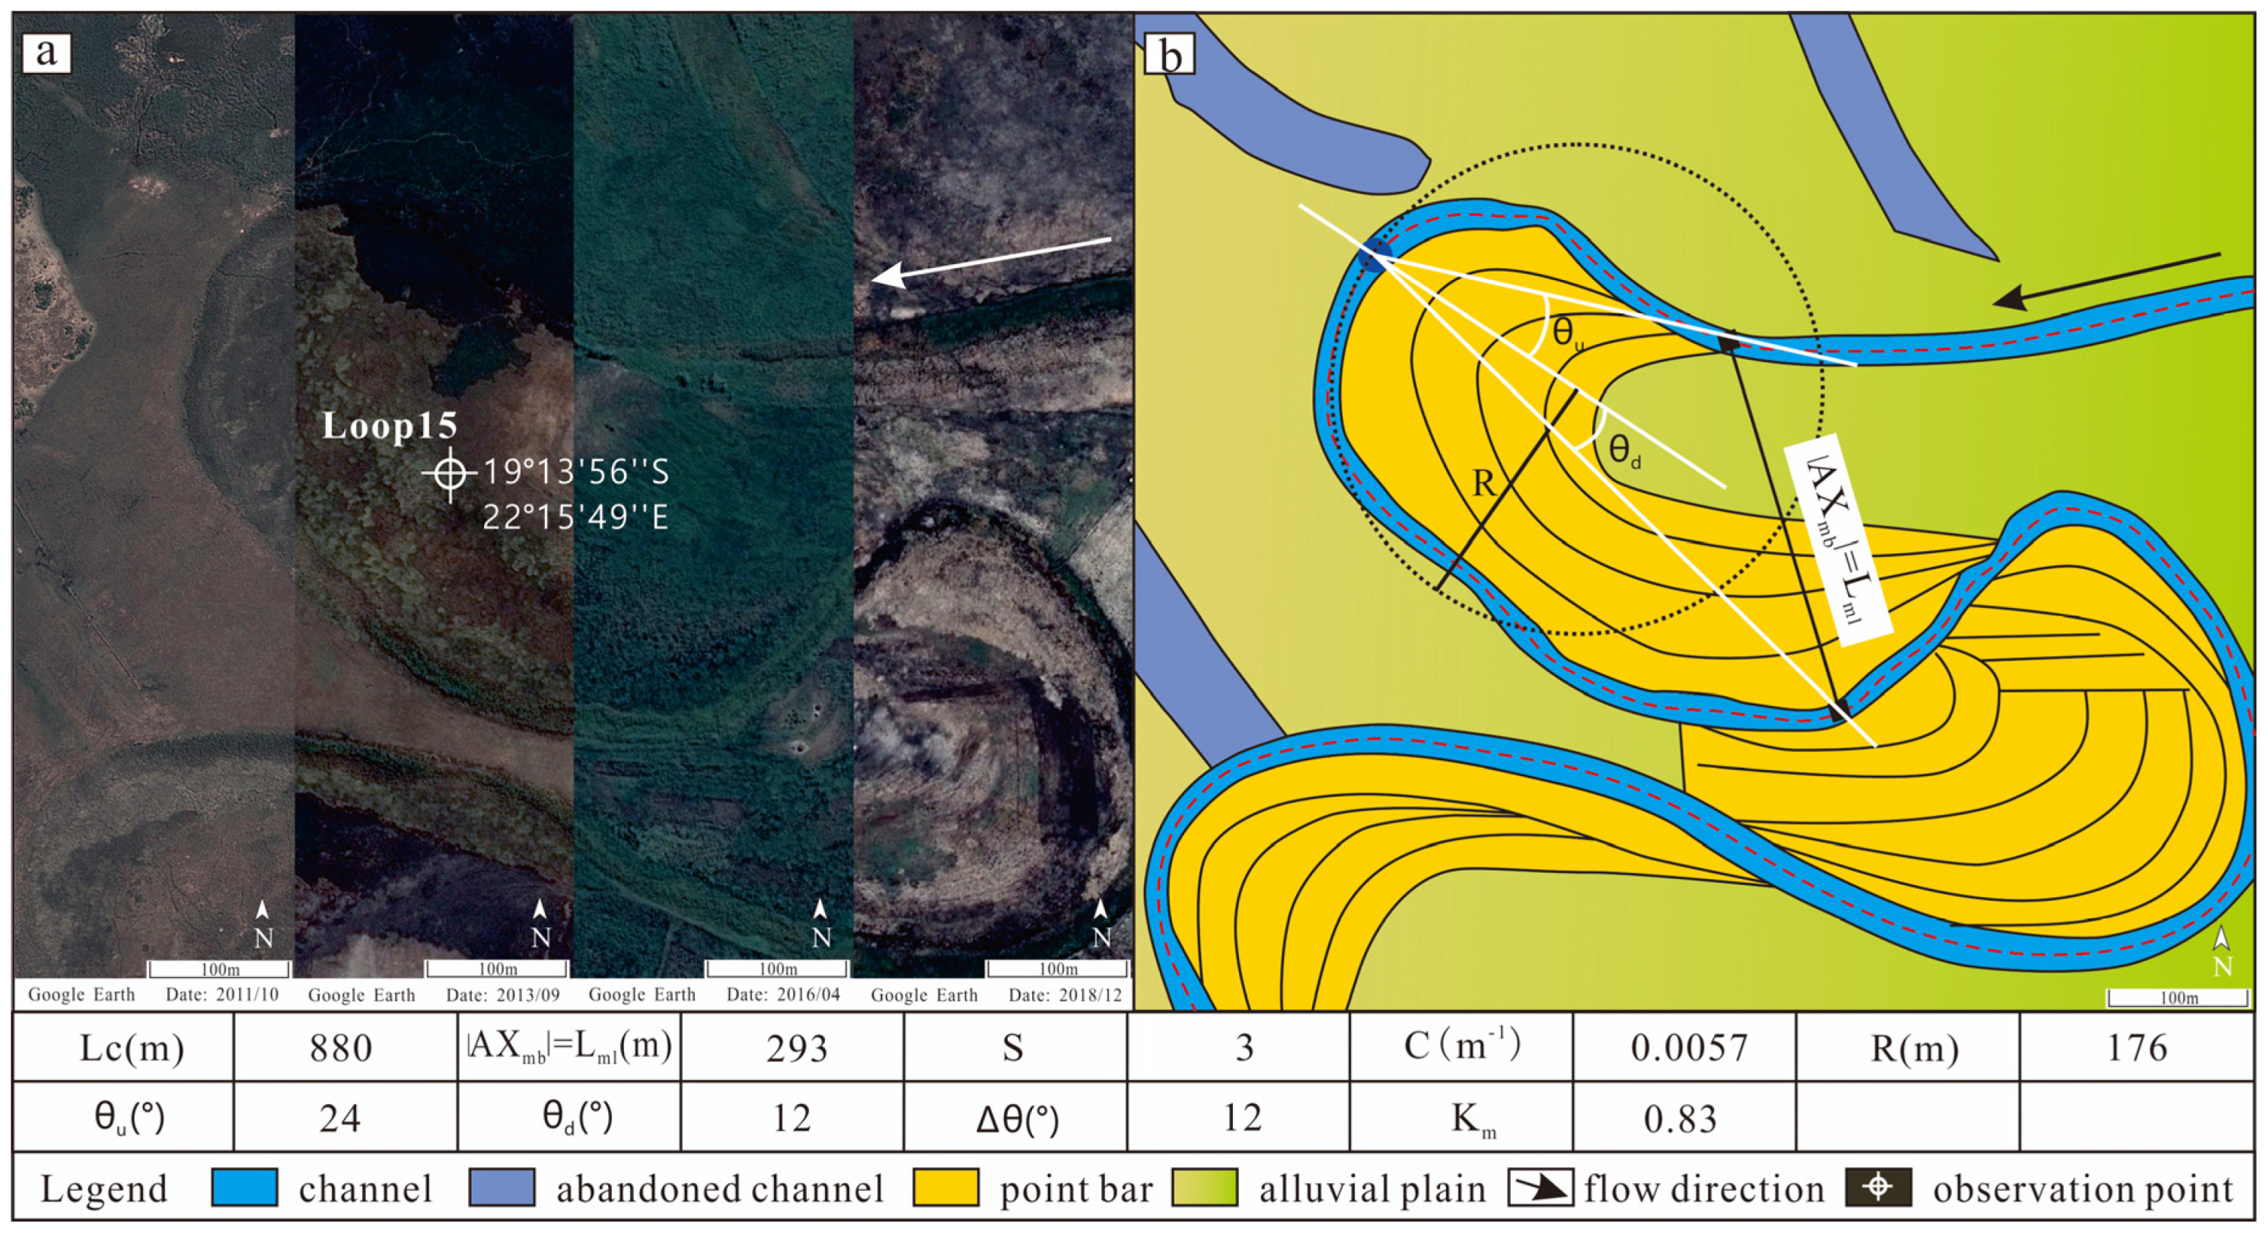Click the yellow point bar legend swatch
Viewport: 2268px width, 1235px height.
click(x=945, y=1188)
